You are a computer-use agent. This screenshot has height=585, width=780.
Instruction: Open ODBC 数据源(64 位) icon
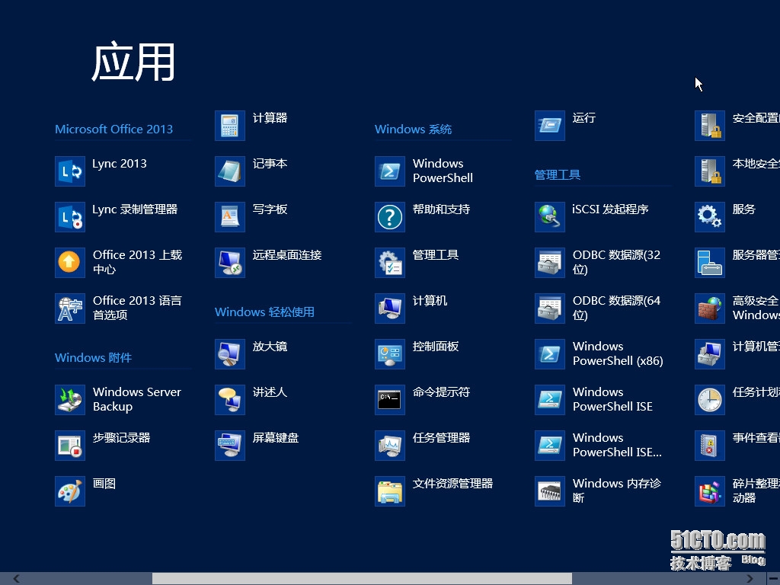pyautogui.click(x=550, y=308)
